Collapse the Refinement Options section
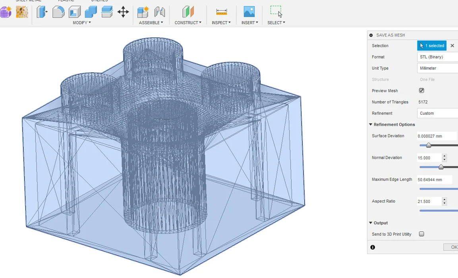Viewport: 458px width, 278px height. [x=371, y=125]
